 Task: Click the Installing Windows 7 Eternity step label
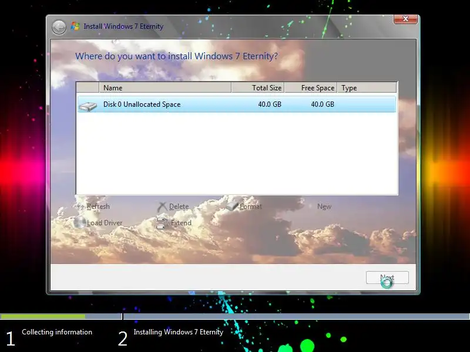[x=179, y=332]
